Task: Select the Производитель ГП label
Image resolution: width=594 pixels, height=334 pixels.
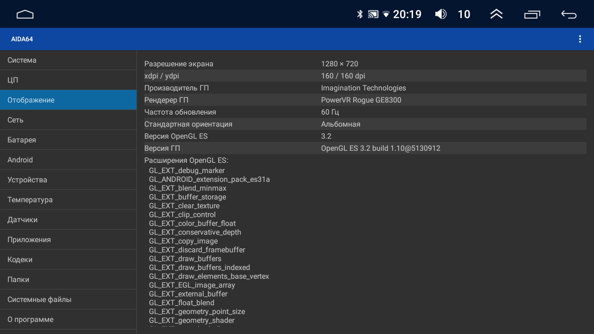Action: pyautogui.click(x=176, y=88)
